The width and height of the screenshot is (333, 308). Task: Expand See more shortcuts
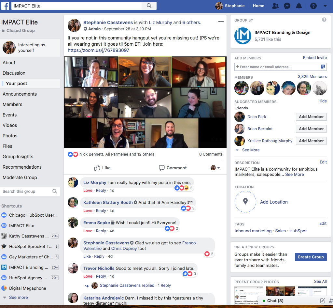tap(18, 297)
